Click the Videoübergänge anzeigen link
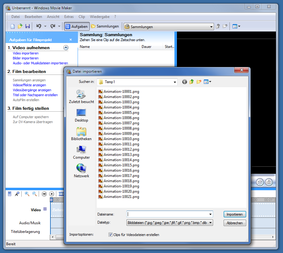The height and width of the screenshot is (253, 283). click(x=32, y=90)
